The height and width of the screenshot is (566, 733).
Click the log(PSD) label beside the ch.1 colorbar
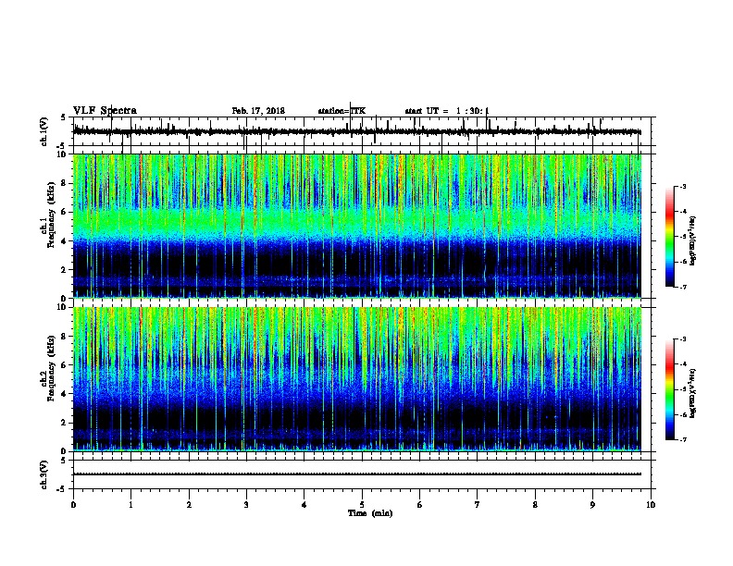click(692, 240)
